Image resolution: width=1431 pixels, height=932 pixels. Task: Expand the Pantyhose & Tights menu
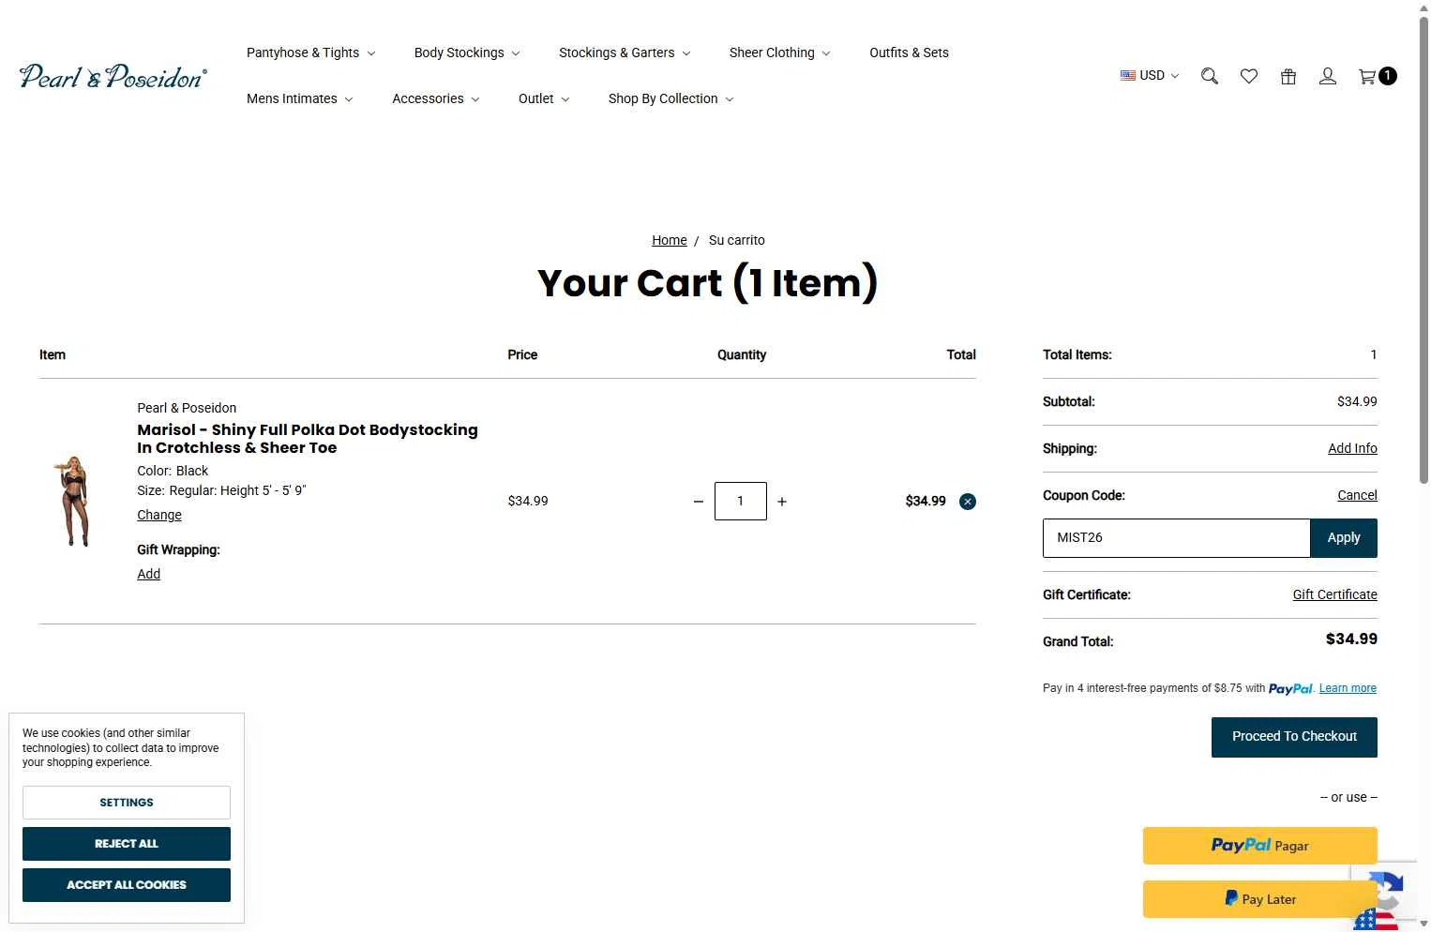pos(311,53)
